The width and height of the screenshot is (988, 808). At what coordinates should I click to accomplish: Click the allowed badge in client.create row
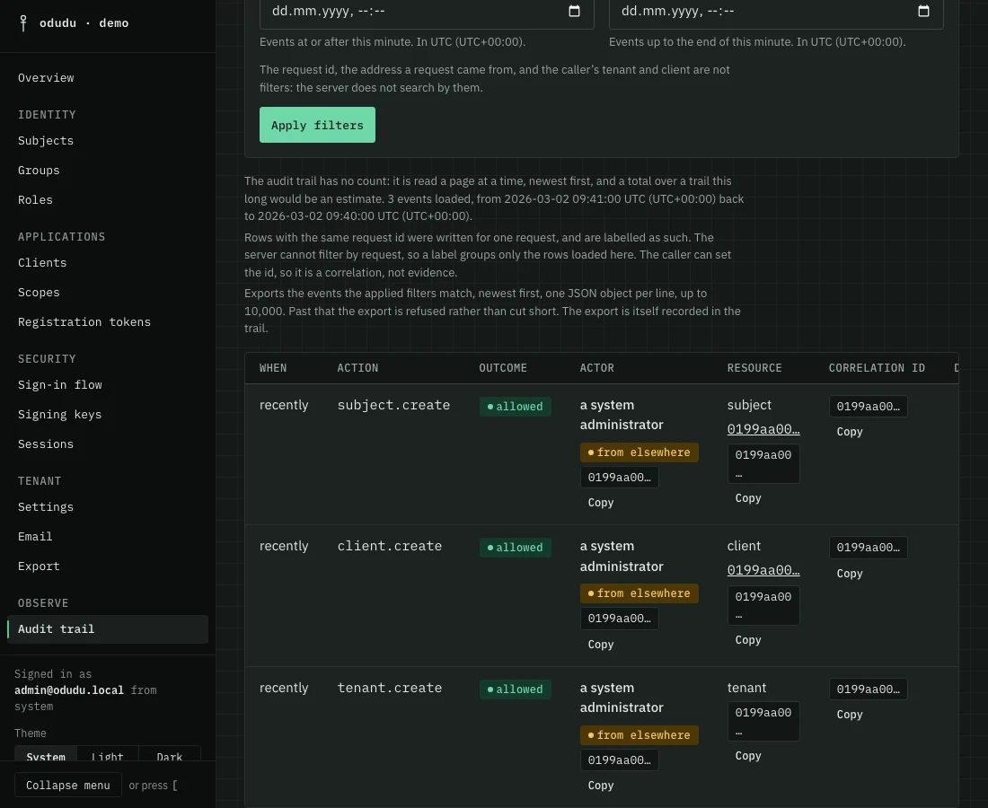tap(515, 548)
